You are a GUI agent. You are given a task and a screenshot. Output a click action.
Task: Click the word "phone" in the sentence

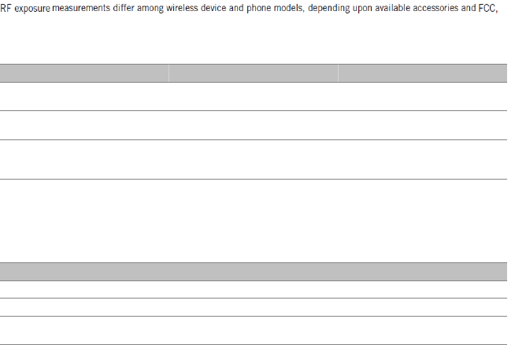(258, 9)
